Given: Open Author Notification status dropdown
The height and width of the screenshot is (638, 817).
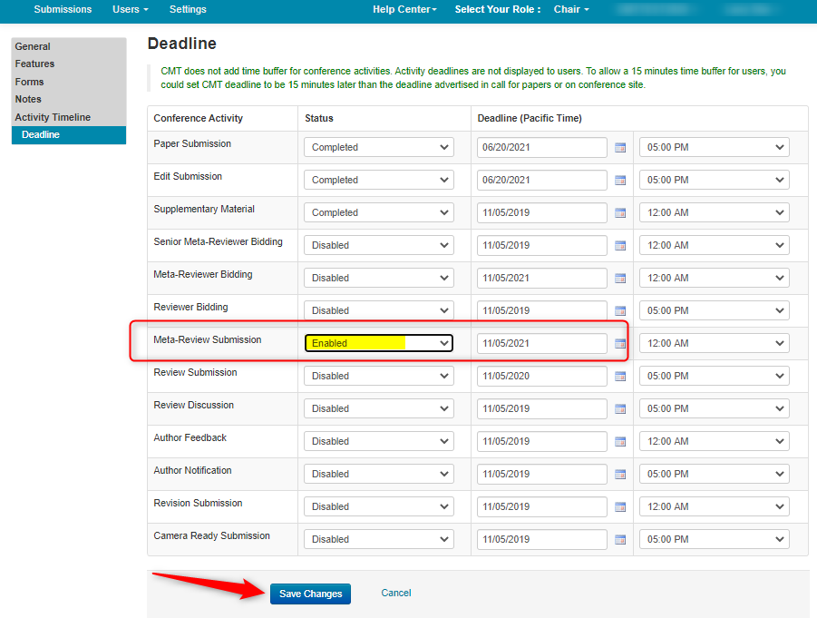Looking at the screenshot, I should [379, 474].
